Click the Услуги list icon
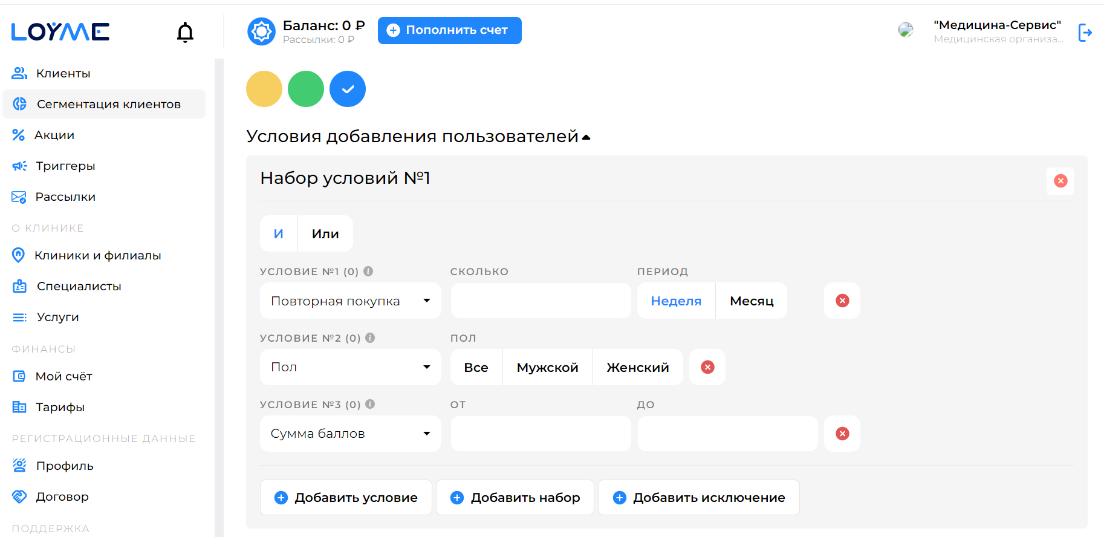 [19, 317]
